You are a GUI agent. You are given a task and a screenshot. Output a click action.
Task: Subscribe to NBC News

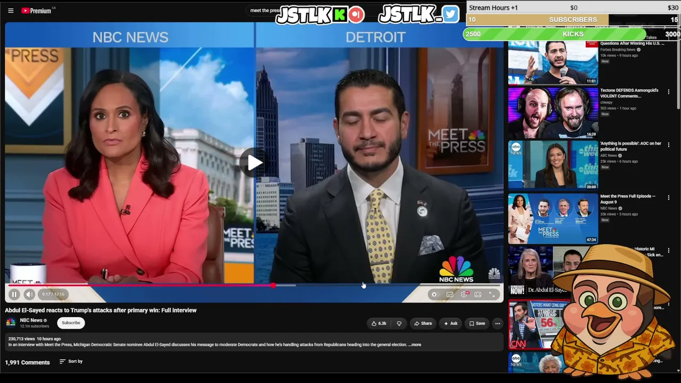point(71,323)
